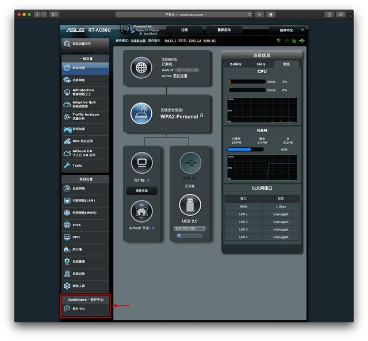368x341 pixels.
Task: Open koolshare software center swirl icon
Action: coord(67,309)
